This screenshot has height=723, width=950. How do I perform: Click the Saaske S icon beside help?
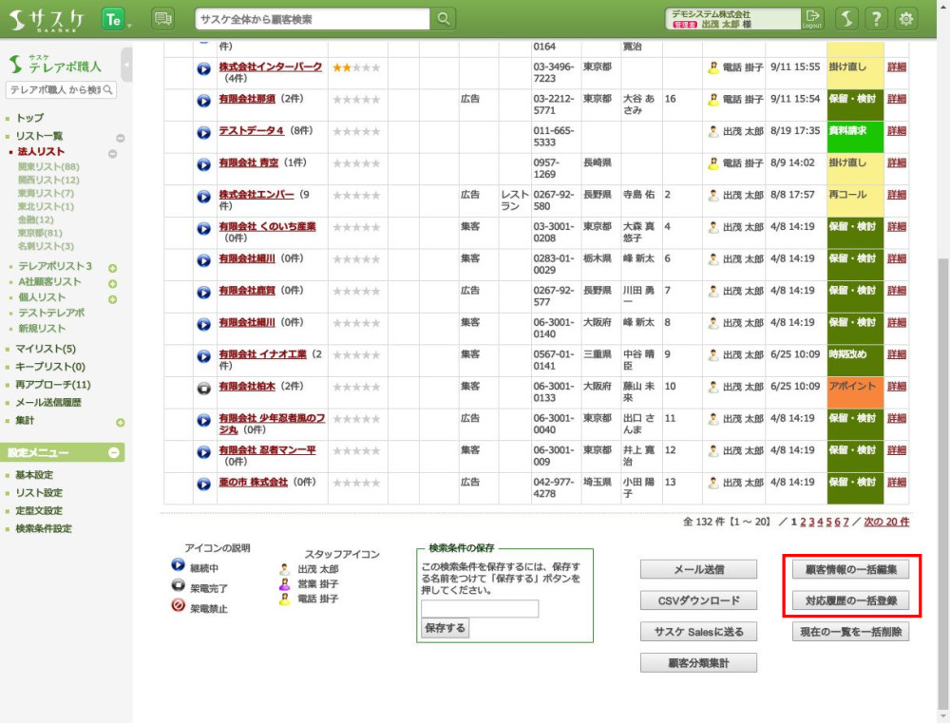(847, 19)
